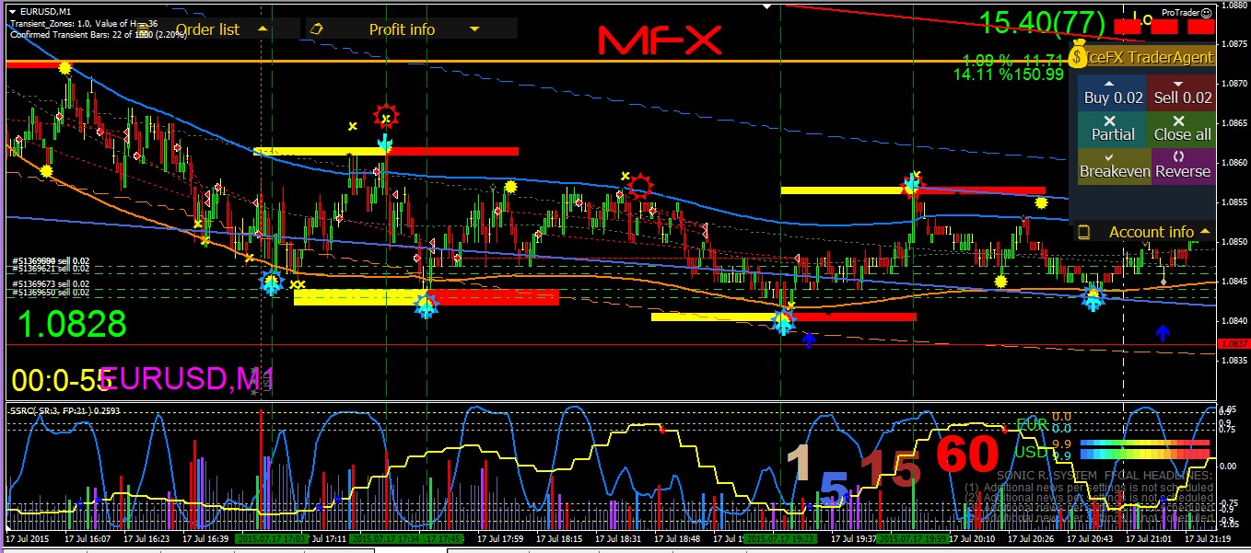Click the magenta EURUSD,M1 label
Image resolution: width=1251 pixels, height=553 pixels.
pos(186,378)
